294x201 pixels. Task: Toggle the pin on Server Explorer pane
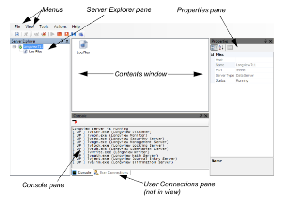(62, 41)
